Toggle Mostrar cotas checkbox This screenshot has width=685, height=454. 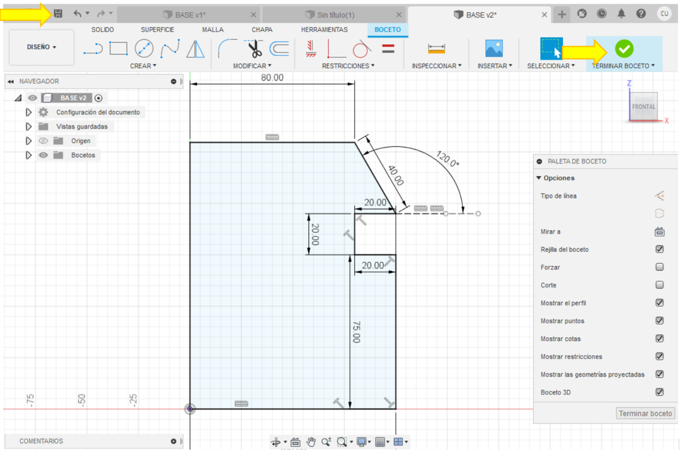point(660,339)
